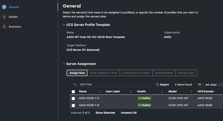This screenshot has height=121, width=223.
Task: Click the Model column header text
Action: click(x=172, y=91)
